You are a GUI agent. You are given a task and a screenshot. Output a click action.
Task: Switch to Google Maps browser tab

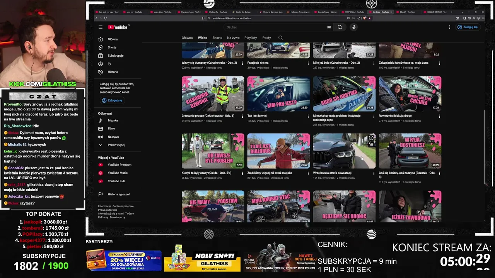tap(327, 12)
